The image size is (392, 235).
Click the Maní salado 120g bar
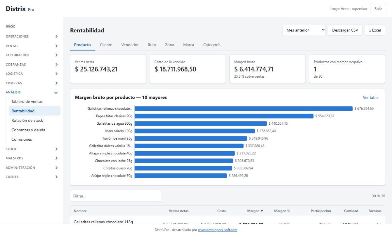tap(195, 131)
